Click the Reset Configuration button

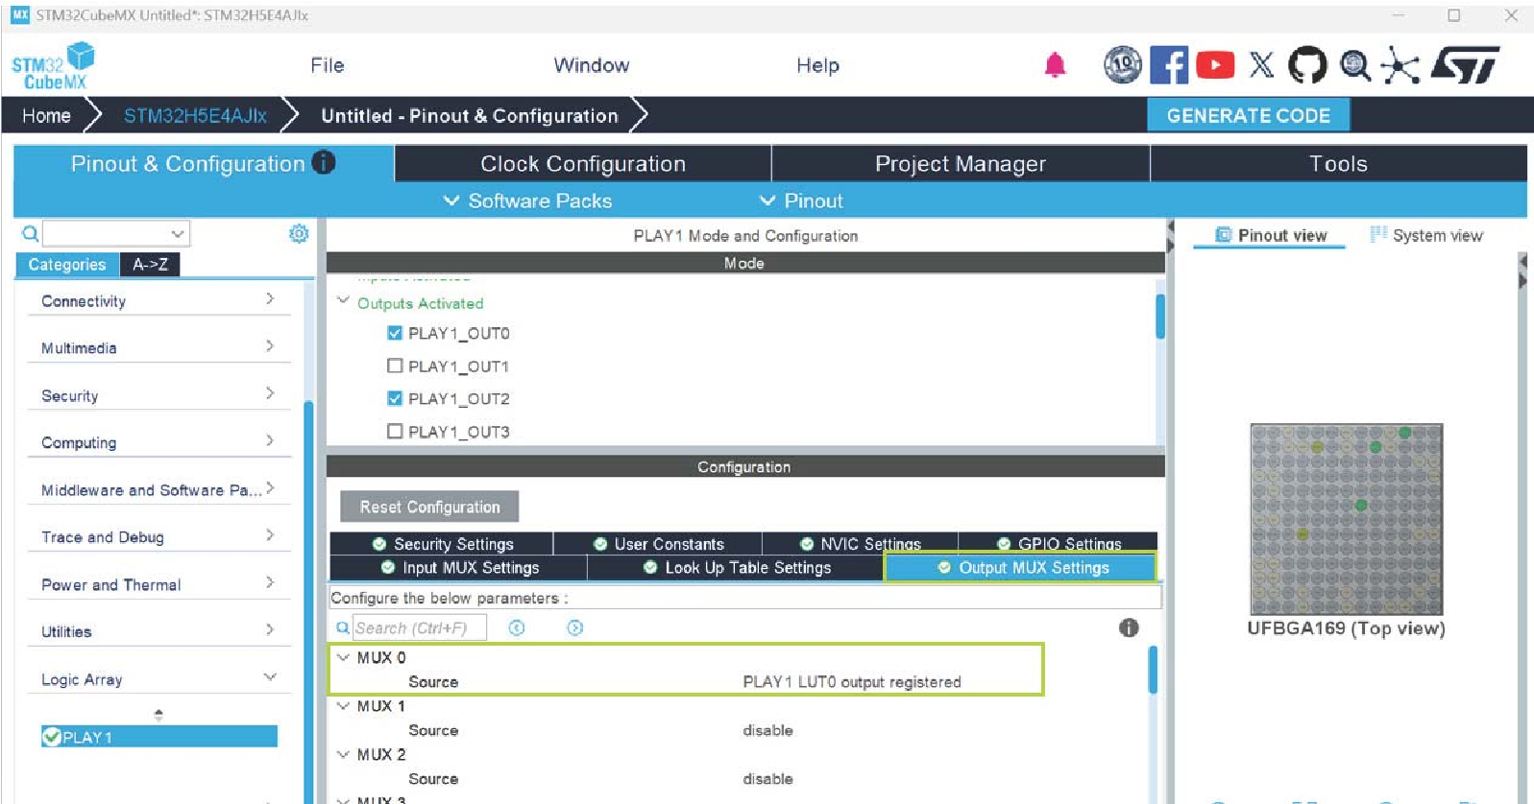(429, 507)
